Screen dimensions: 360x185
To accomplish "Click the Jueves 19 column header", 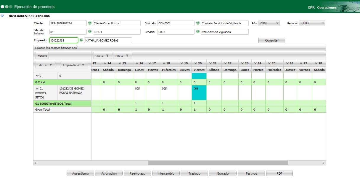I will tap(185, 70).
